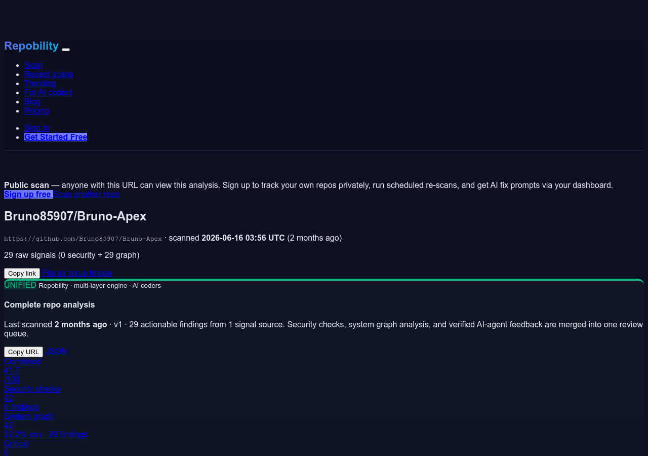Click the Copy URL button

click(x=23, y=352)
